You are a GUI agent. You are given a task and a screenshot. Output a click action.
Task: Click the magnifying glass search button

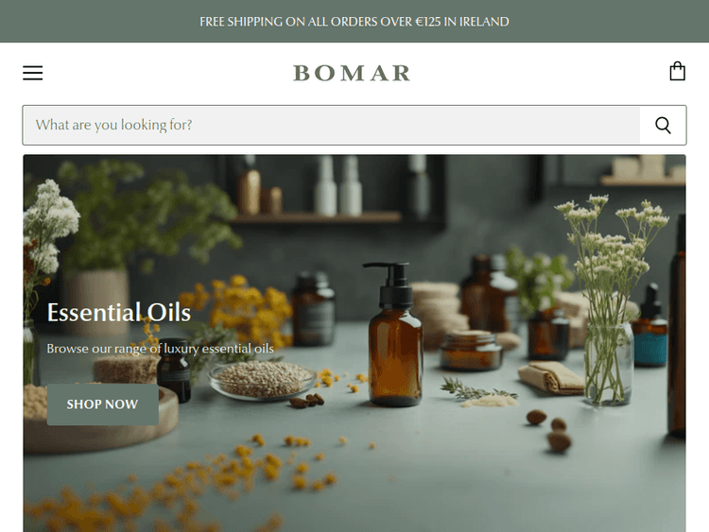coord(663,125)
